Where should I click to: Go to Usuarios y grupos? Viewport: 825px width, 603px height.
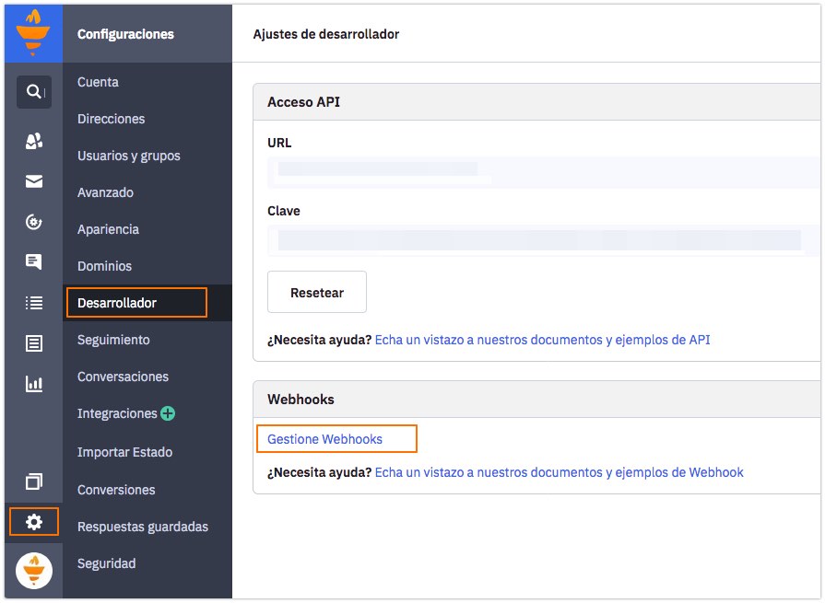point(129,156)
